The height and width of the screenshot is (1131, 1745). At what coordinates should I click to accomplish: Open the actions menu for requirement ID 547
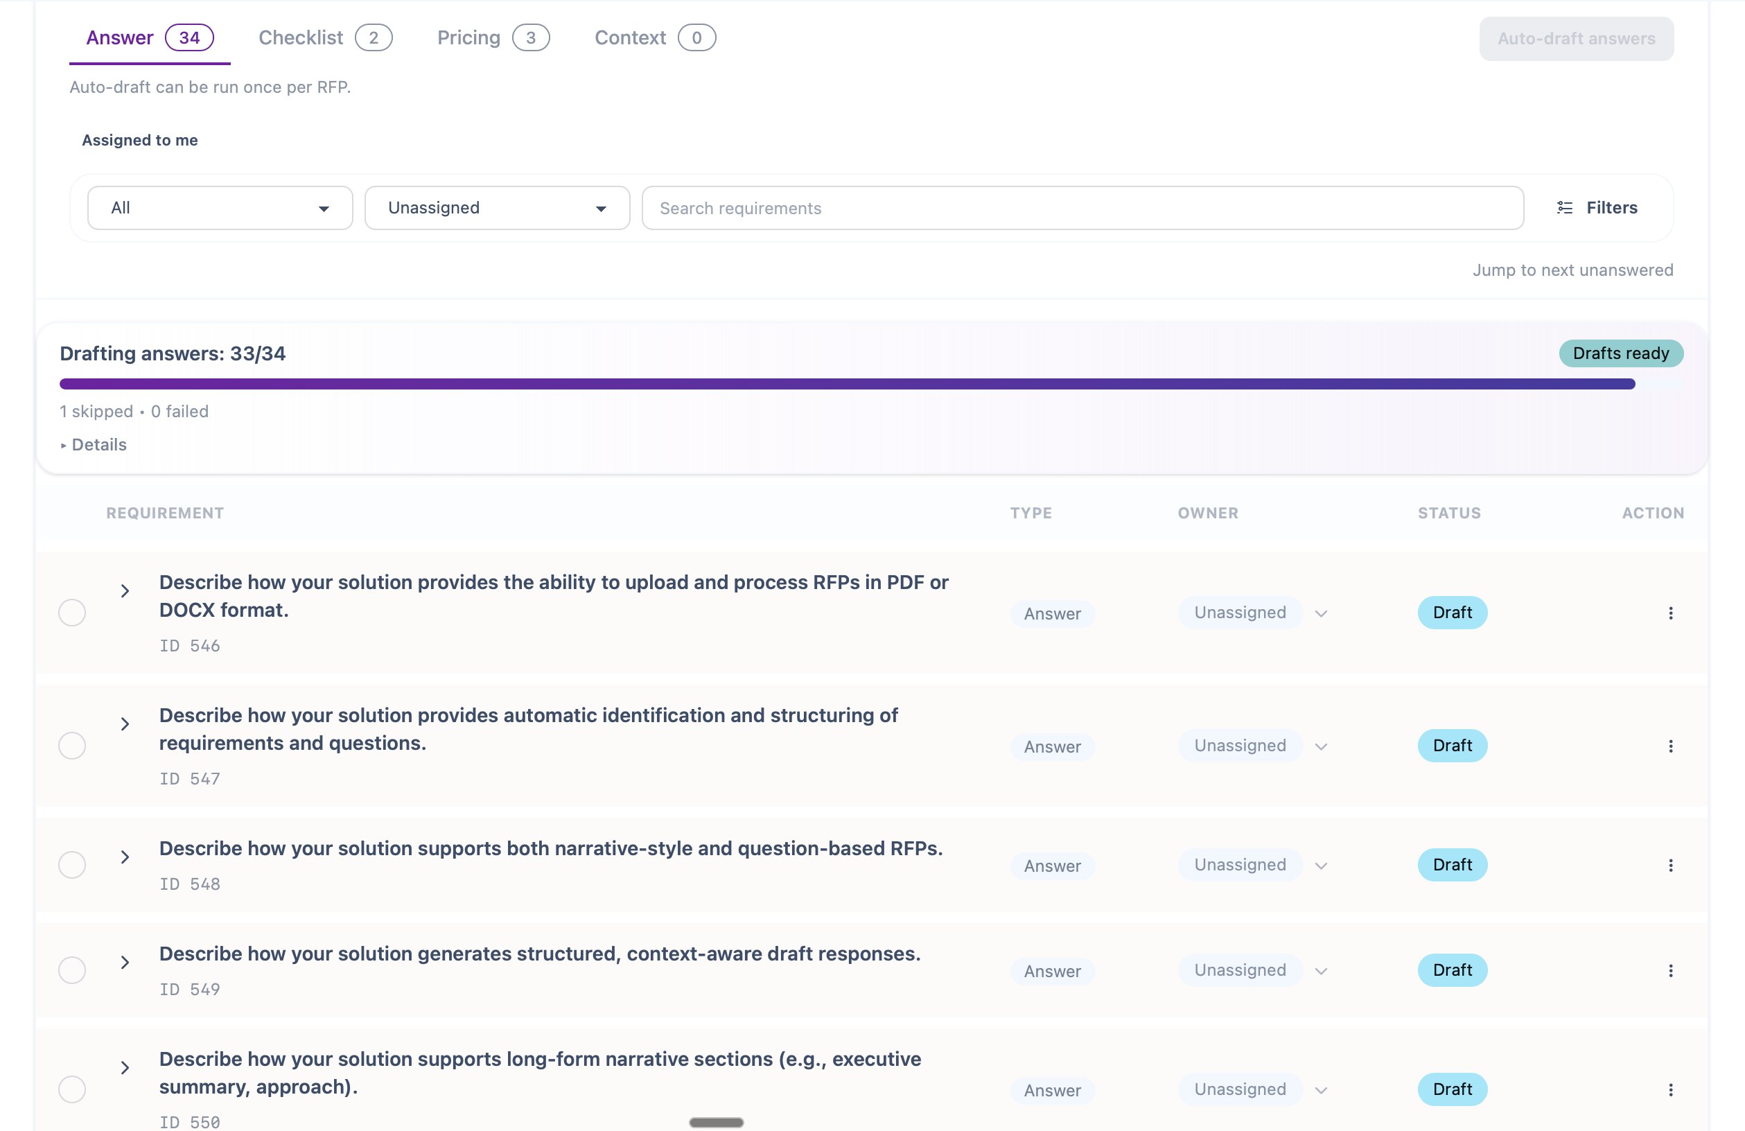(1671, 746)
